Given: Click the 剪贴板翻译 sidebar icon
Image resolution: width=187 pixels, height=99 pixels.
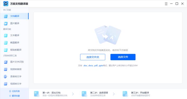Looking at the screenshot, I should click(6, 50).
